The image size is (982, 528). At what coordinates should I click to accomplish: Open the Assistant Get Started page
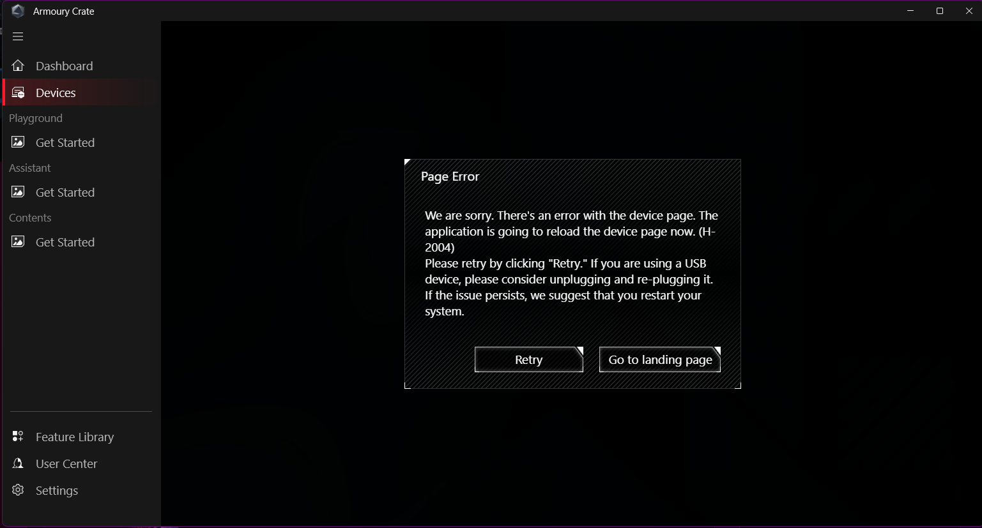click(x=65, y=192)
